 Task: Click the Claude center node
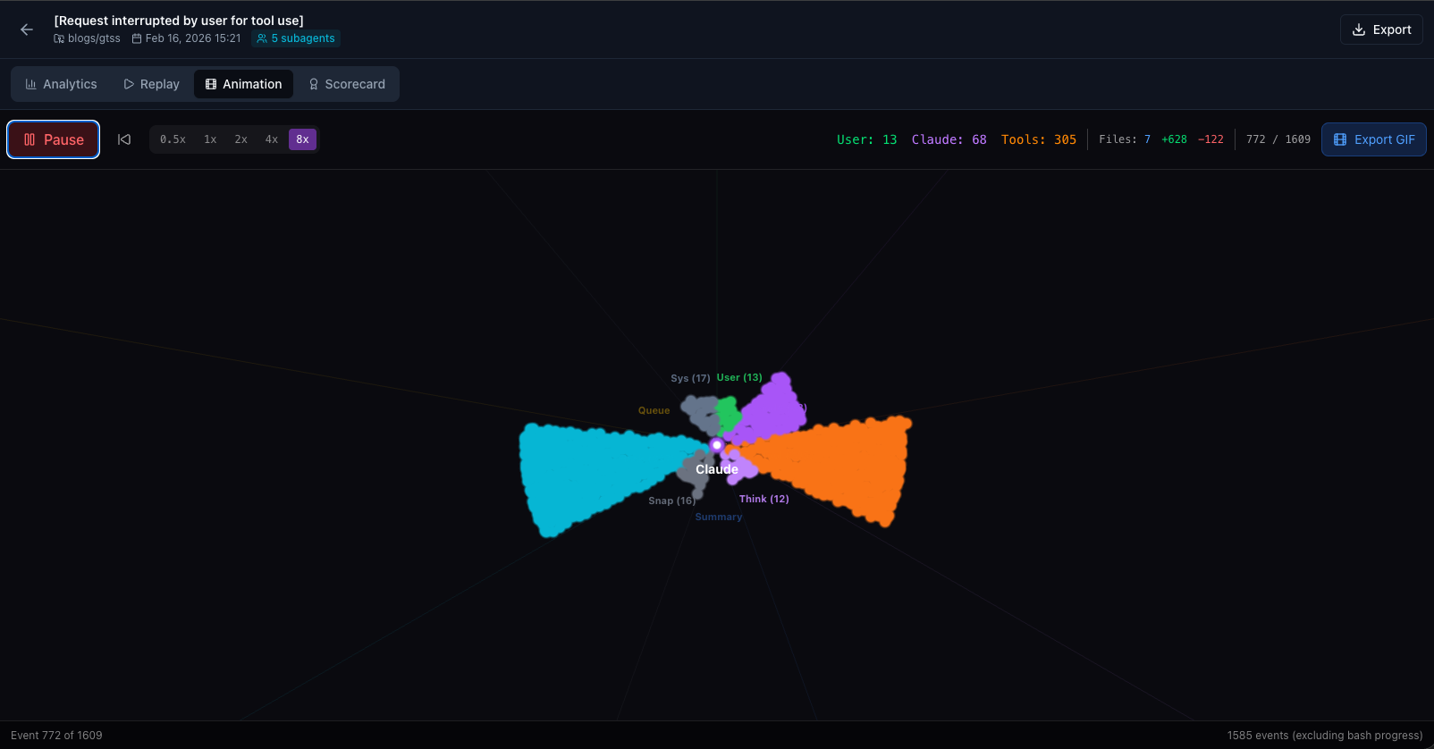(717, 445)
